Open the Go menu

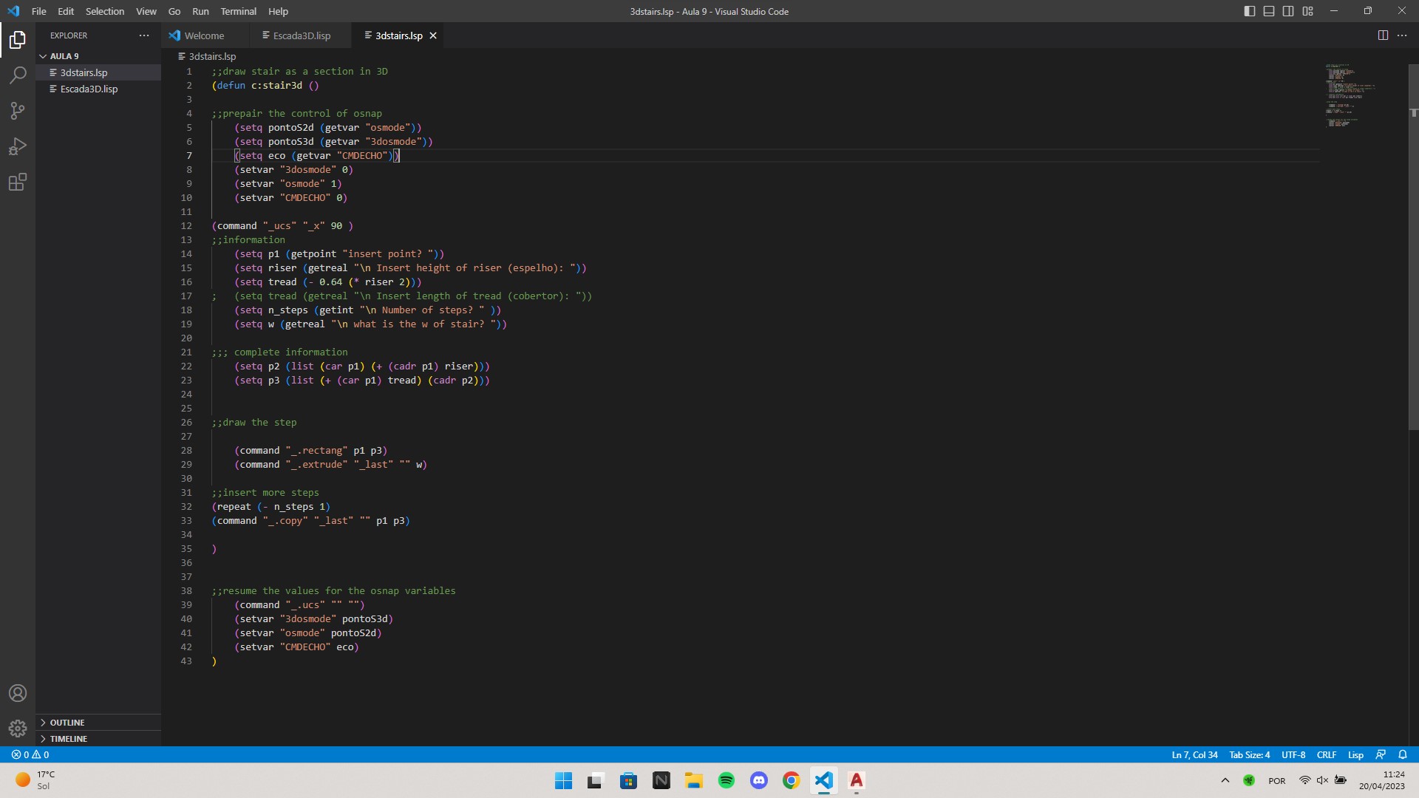click(174, 11)
